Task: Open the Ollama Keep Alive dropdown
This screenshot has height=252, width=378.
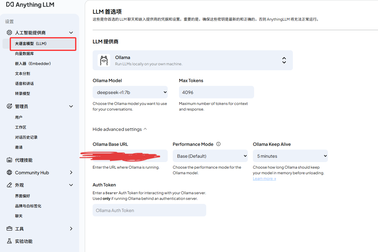Action: [290, 156]
